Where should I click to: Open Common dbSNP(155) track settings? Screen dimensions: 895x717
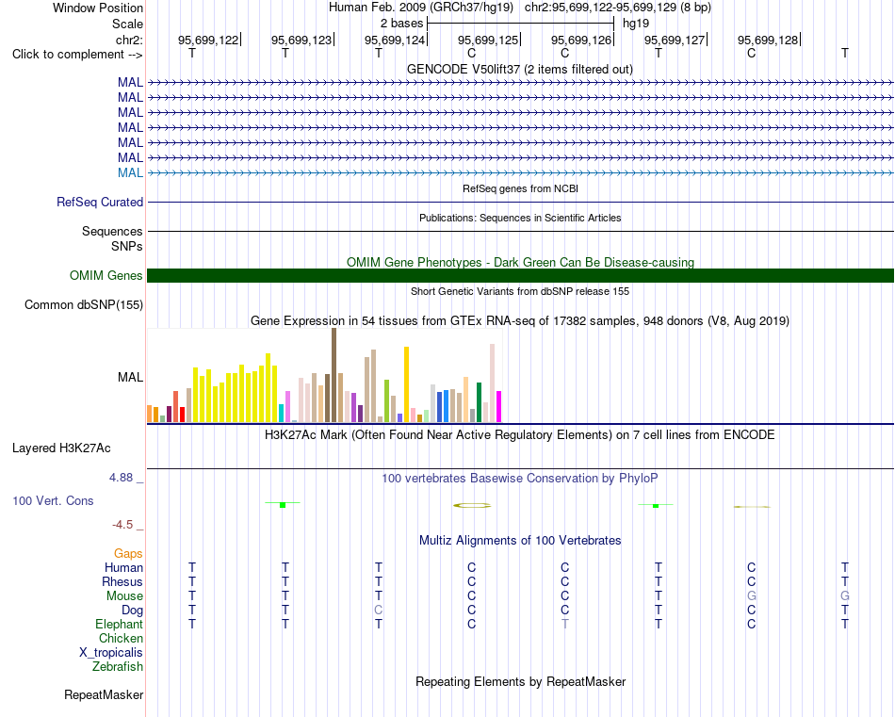84,305
